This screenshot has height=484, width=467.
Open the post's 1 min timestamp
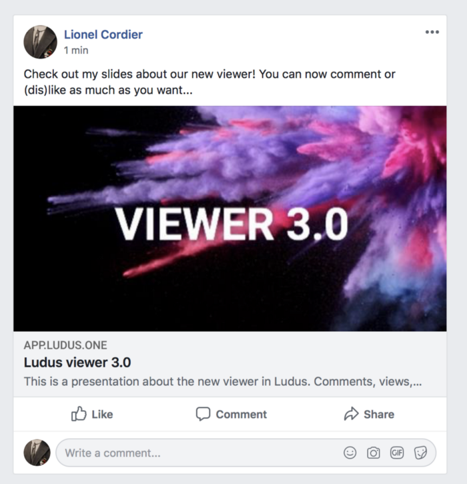pos(76,50)
